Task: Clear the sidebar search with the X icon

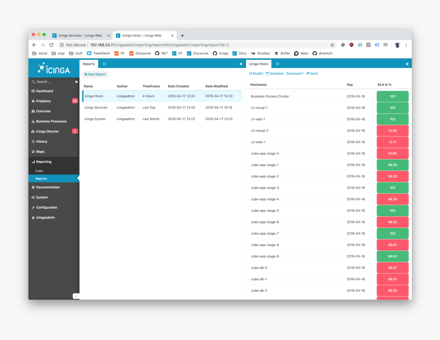Action: tap(76, 82)
